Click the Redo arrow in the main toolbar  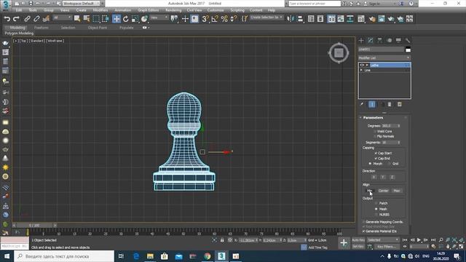(x=16, y=19)
